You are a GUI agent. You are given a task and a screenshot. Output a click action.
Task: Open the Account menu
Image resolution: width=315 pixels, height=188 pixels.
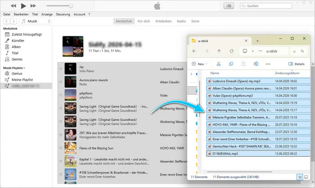coord(79,14)
